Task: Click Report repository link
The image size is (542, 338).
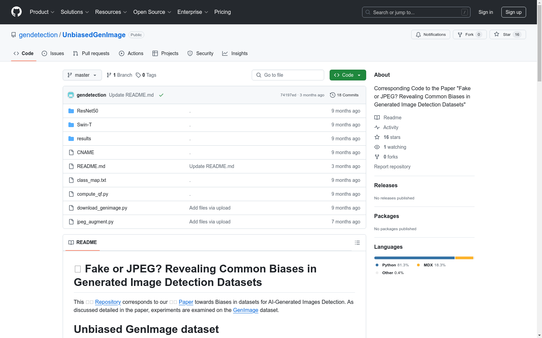Action: (x=392, y=167)
